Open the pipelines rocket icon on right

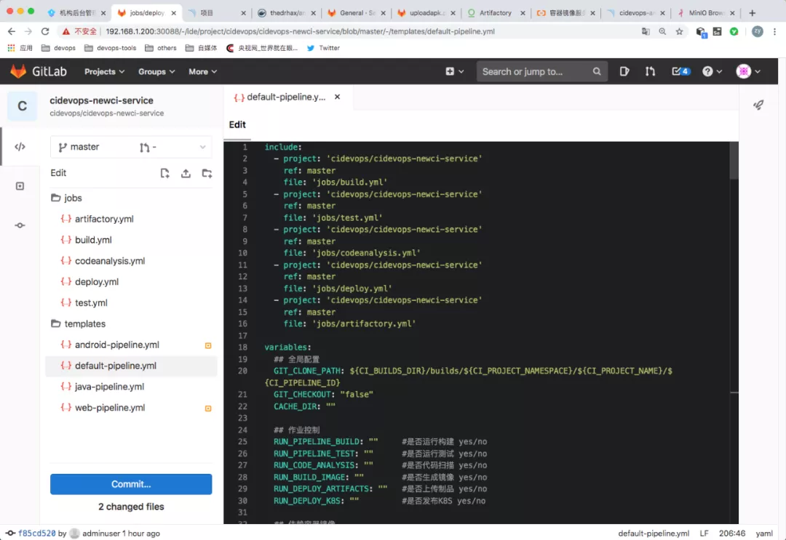click(758, 105)
